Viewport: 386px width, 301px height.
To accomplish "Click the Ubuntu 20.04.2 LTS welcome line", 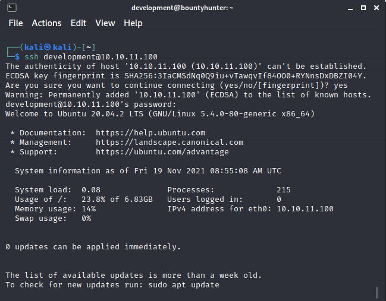I will pyautogui.click(x=160, y=114).
